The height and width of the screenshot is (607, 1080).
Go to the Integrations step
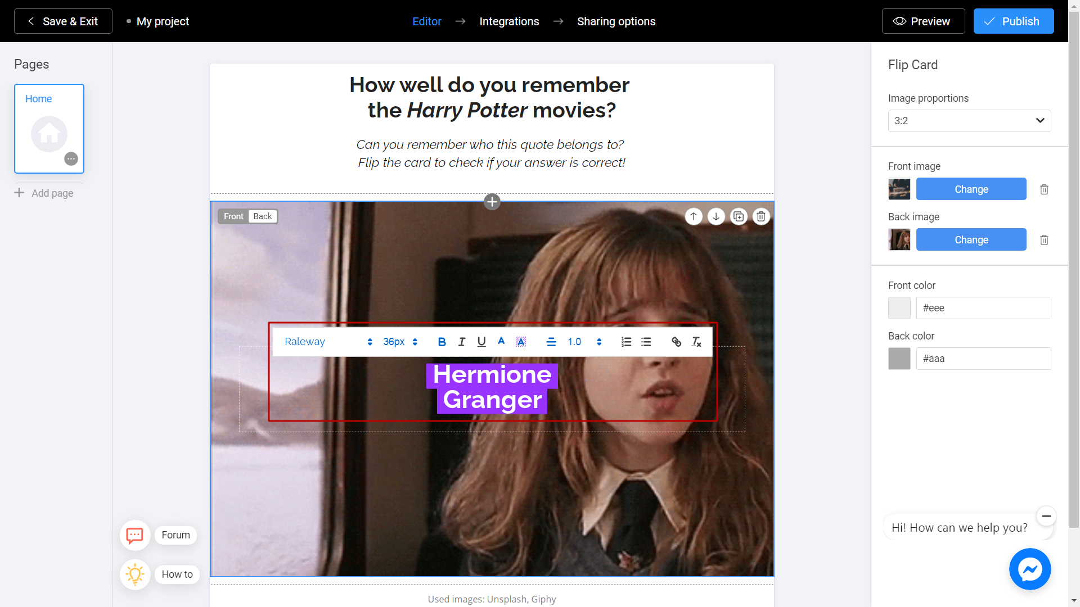point(509,21)
